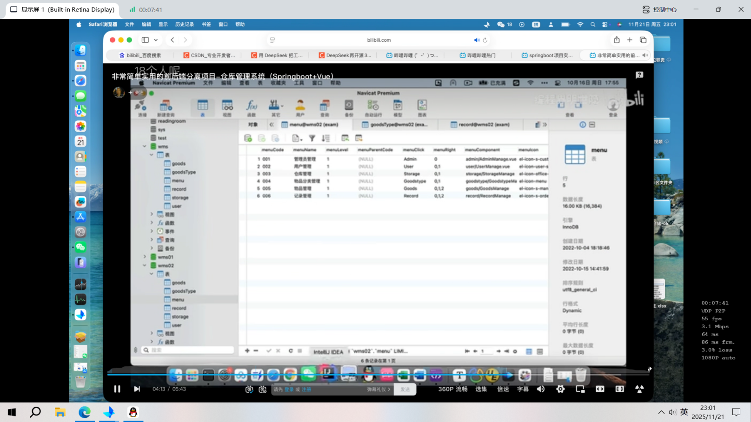This screenshot has width=751, height=422.
Task: Open danmaku settings icon in player bar
Action: (x=263, y=390)
